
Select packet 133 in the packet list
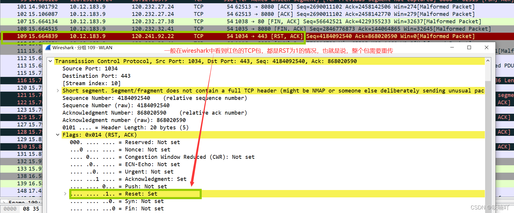21,169
